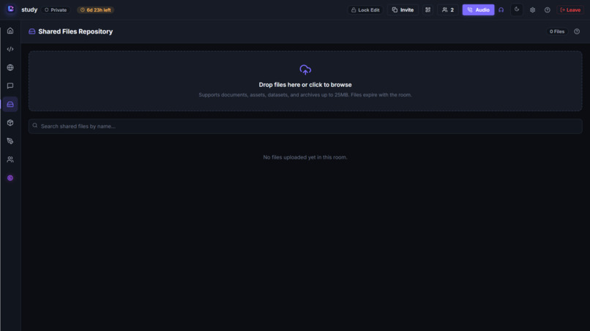
Task: Click the app logo in top-left
Action: pyautogui.click(x=10, y=9)
